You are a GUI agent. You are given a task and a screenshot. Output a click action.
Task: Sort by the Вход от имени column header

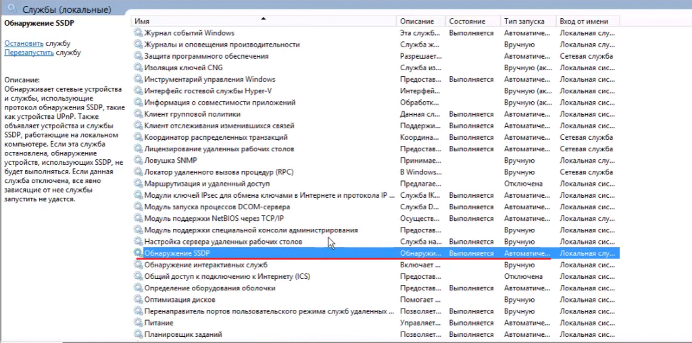(588, 21)
